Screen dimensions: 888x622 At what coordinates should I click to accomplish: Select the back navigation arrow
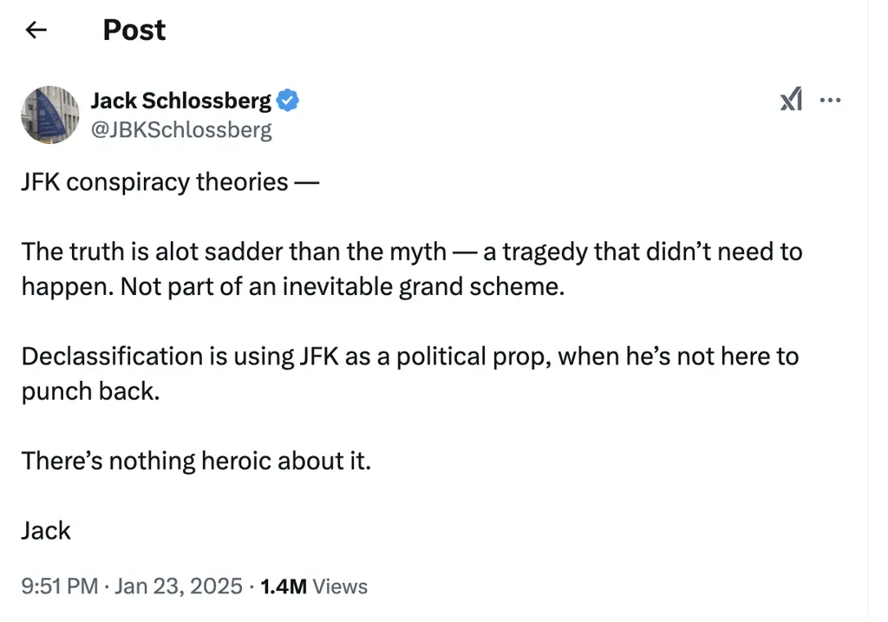click(x=35, y=29)
